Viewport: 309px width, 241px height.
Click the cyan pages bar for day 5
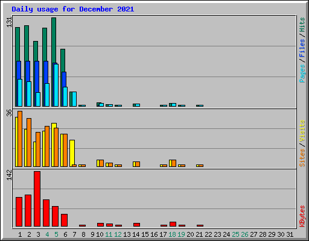[56, 85]
